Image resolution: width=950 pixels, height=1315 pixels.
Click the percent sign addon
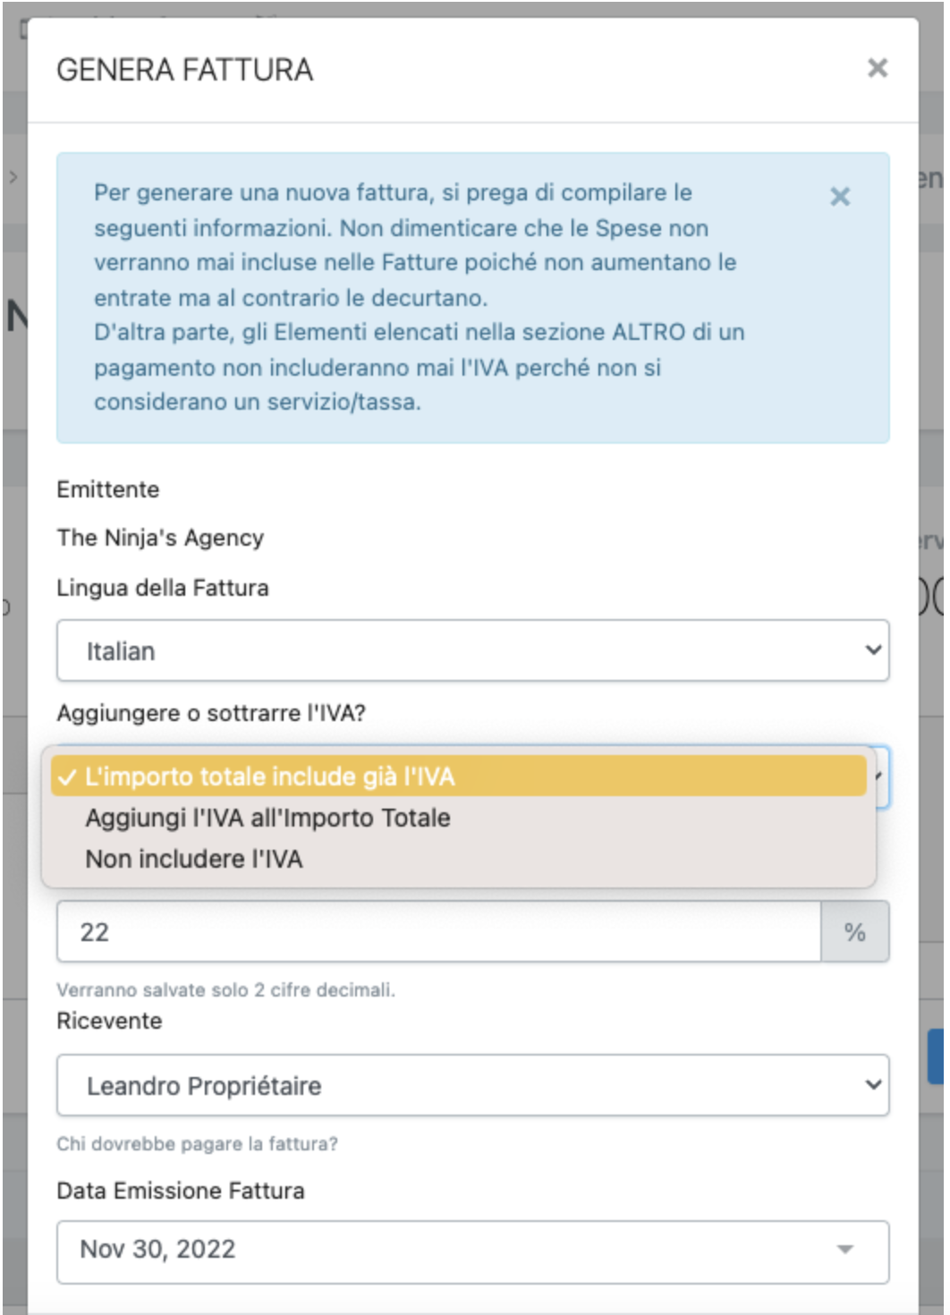coord(854,932)
